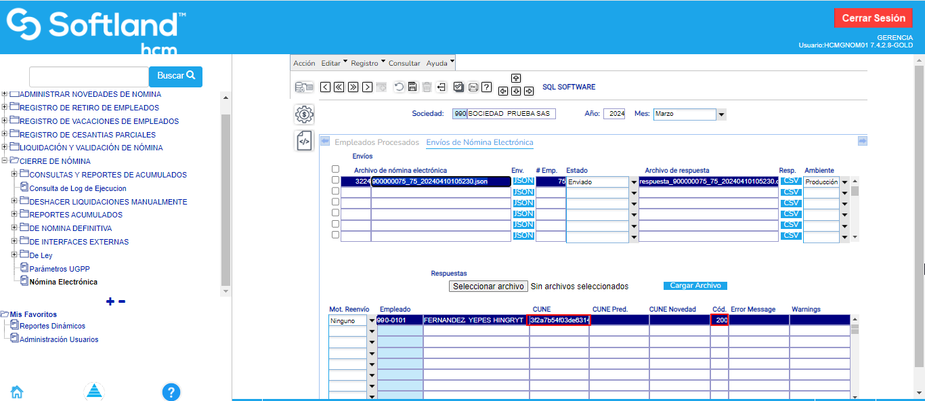Click the Cargar Archivo button
925x401 pixels.
pyautogui.click(x=695, y=286)
